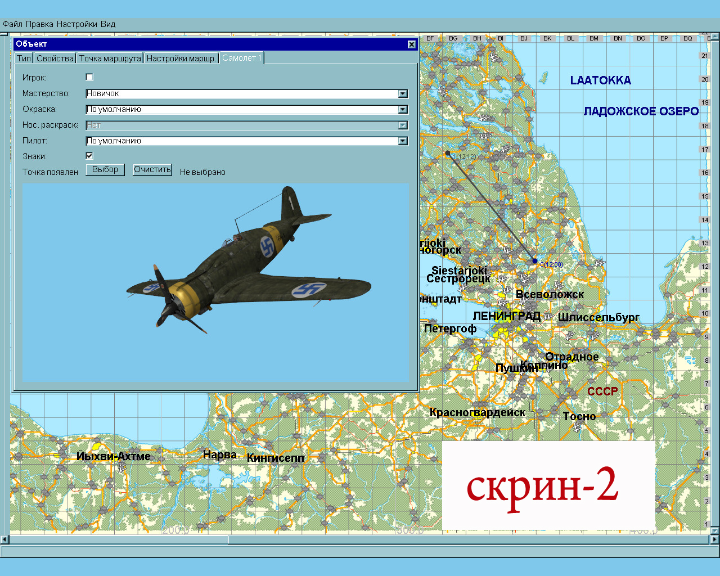Click row number 20 on map grid
The width and height of the screenshot is (720, 576).
[705, 79]
